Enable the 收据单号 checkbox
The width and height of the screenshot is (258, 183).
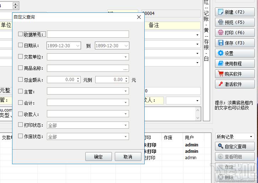click(20, 34)
